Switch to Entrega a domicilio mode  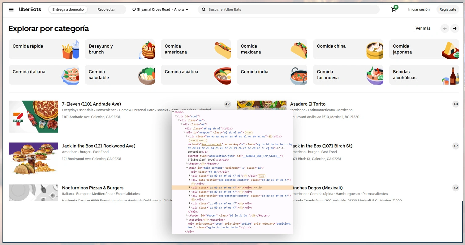[68, 10]
